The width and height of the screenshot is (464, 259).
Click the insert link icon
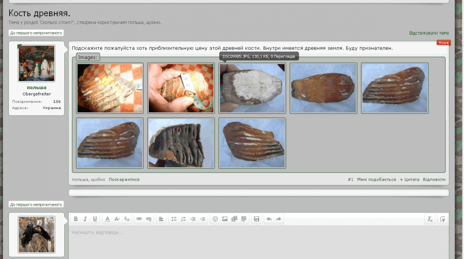pyautogui.click(x=139, y=219)
